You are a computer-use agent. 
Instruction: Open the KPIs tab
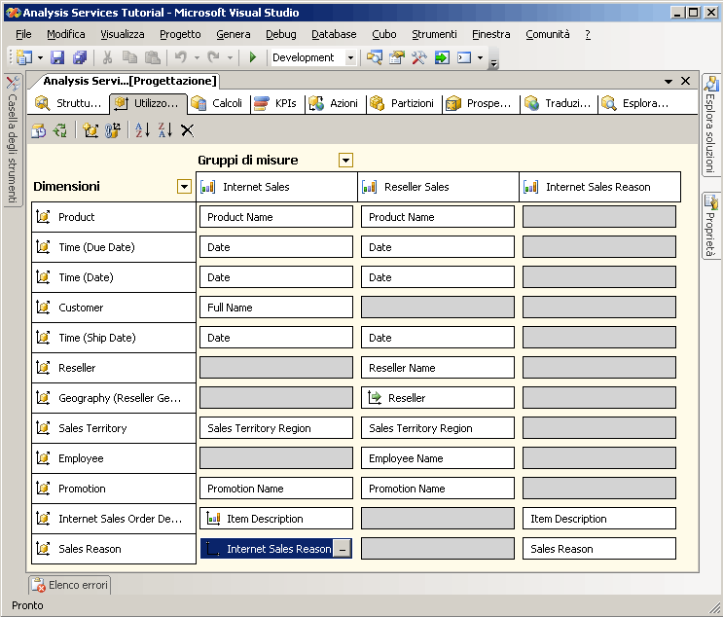tap(276, 103)
